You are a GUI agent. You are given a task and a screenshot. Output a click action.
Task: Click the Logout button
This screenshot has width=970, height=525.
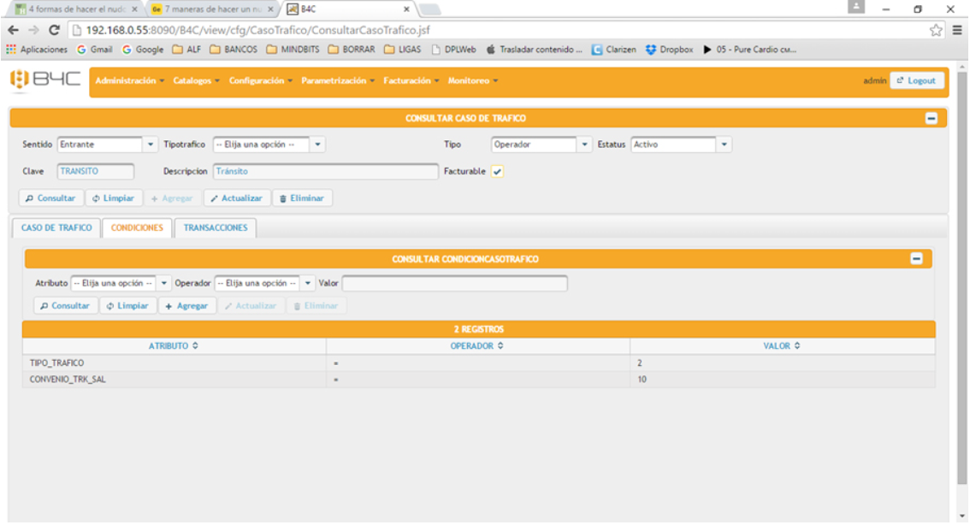click(x=916, y=80)
